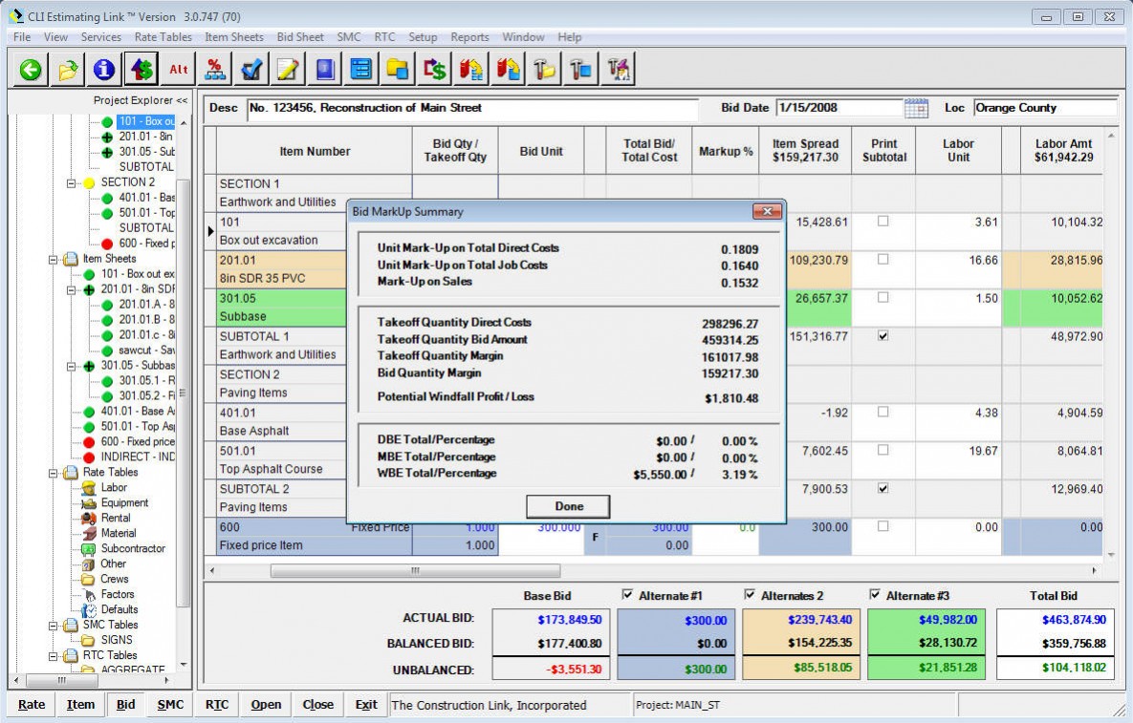Viewport: 1133px width, 723px height.
Task: Click the red Alt toolbar button
Action: pos(179,70)
